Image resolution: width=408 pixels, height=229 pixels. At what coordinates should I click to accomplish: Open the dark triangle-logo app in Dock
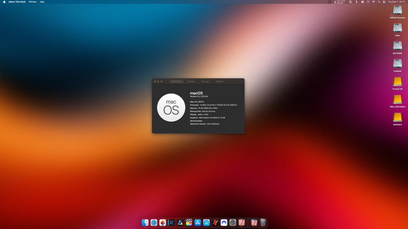tap(180, 222)
